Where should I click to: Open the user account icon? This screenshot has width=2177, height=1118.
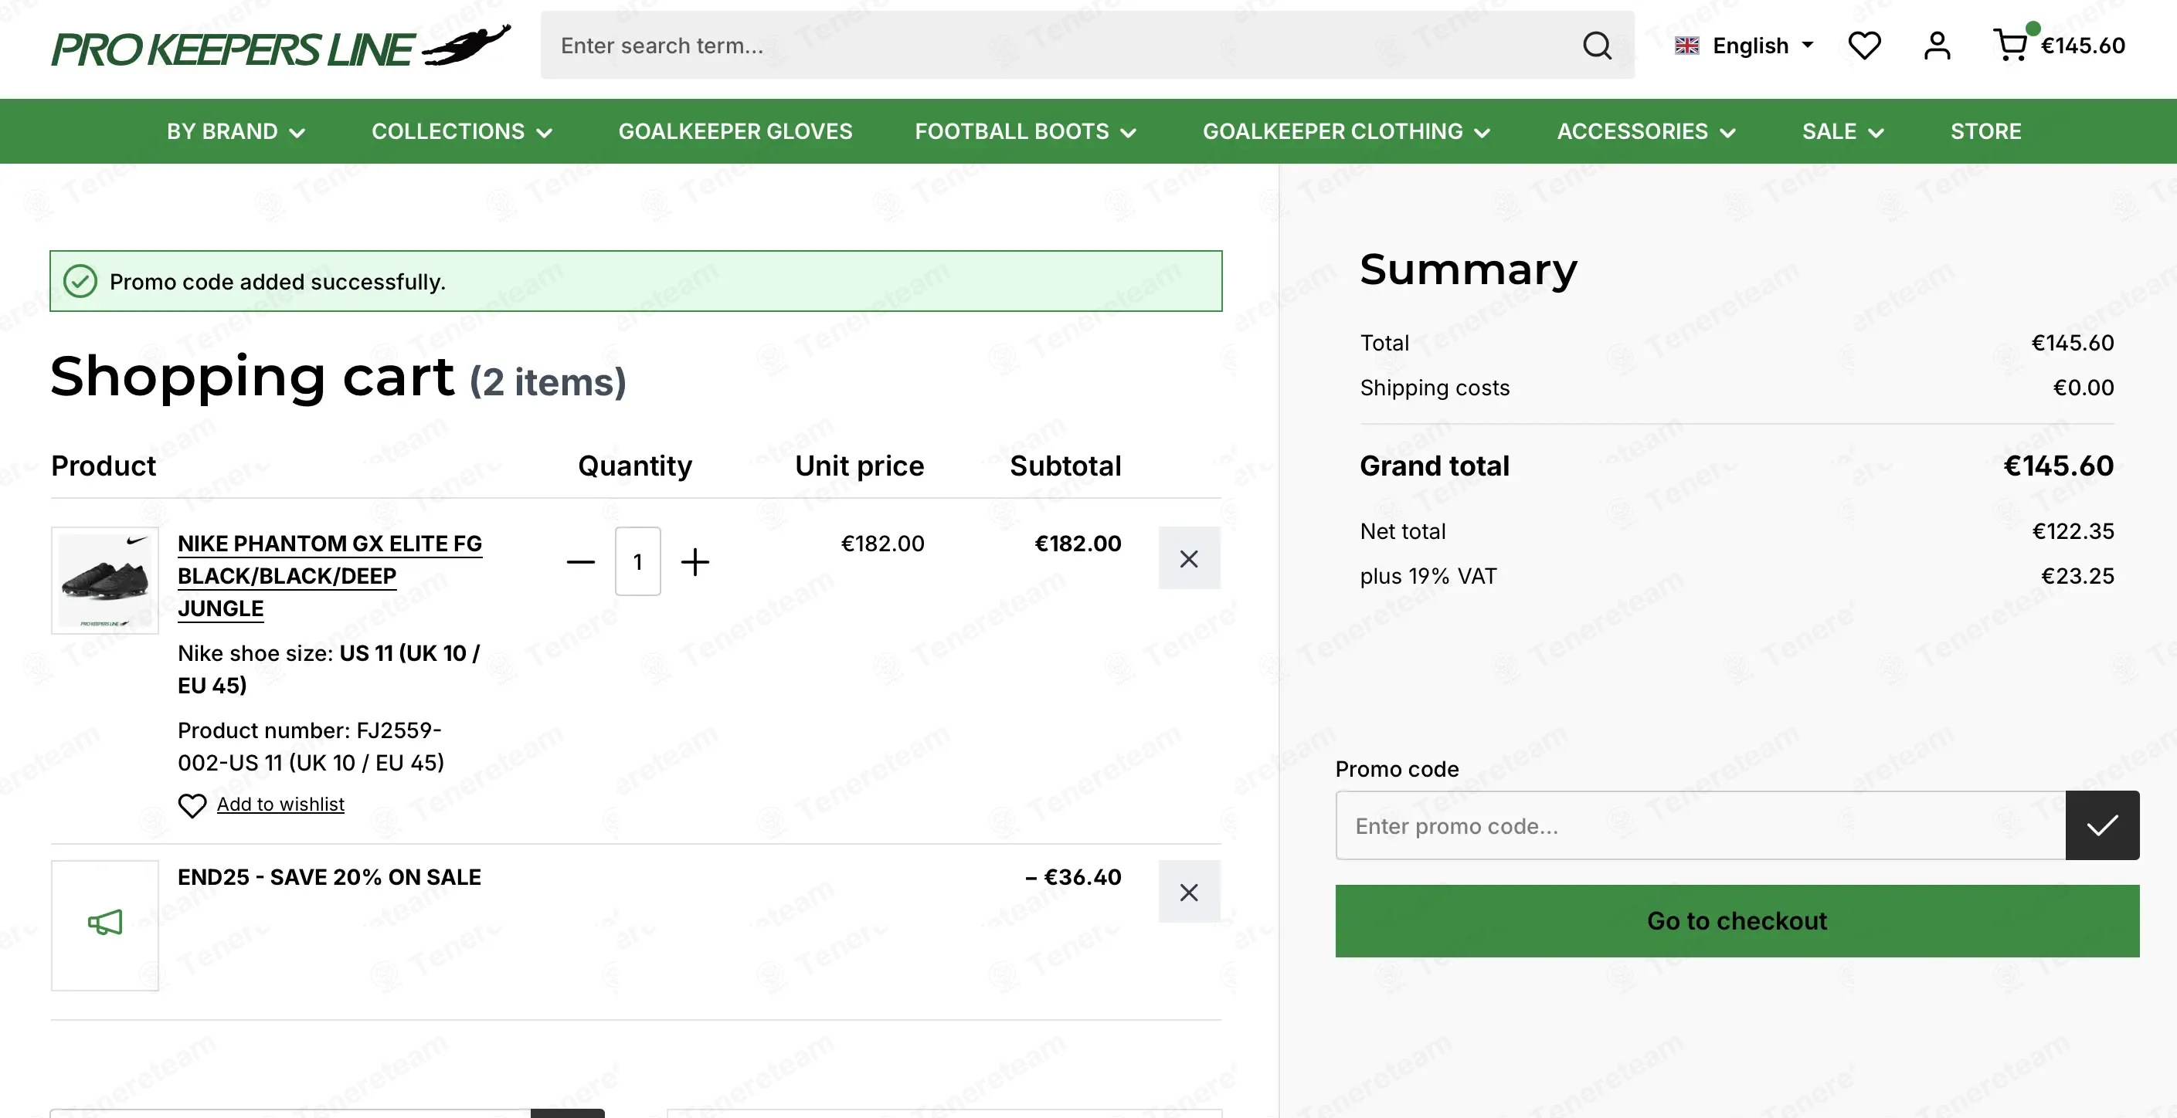1937,46
